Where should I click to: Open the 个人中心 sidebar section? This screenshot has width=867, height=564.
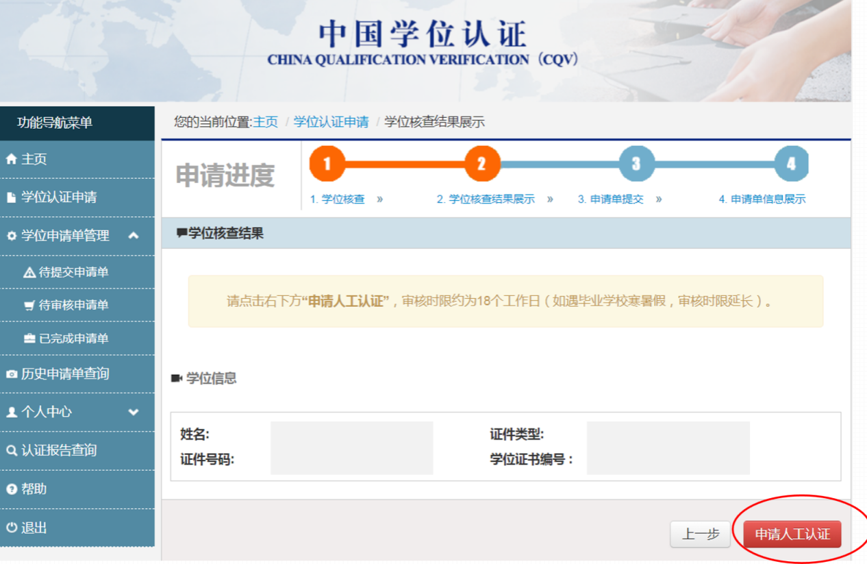[47, 412]
